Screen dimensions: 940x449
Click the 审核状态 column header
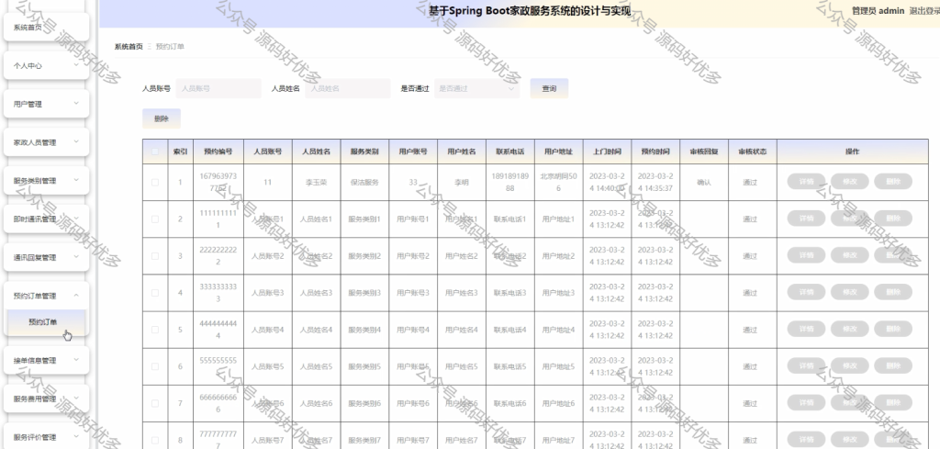[753, 152]
